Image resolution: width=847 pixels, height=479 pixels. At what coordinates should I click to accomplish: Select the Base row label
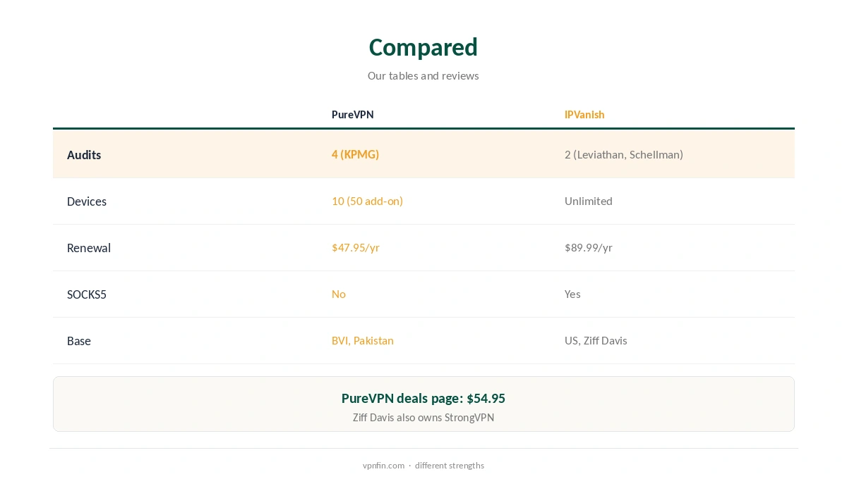pos(79,341)
